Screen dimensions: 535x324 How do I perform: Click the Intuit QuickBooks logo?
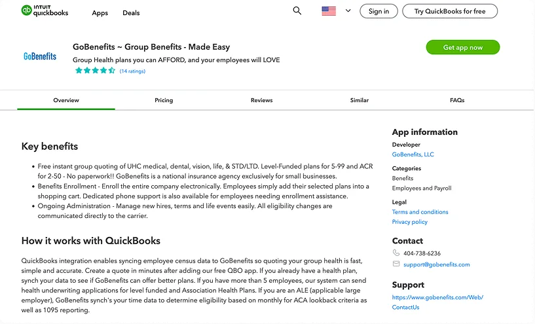pyautogui.click(x=45, y=11)
